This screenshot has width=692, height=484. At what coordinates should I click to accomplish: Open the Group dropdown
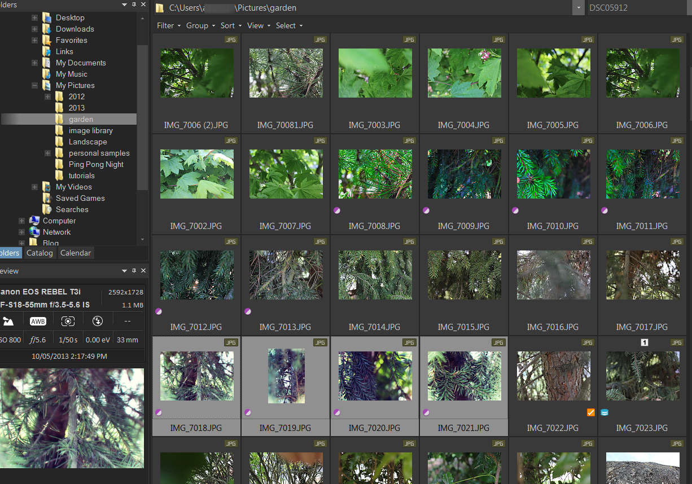tap(200, 25)
